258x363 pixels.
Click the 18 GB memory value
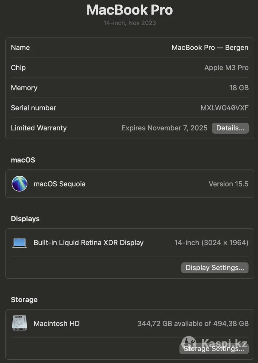(x=239, y=88)
